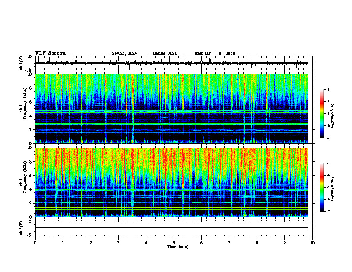Viewport: 352px width, 272px height.
Task: Click the "Time (min)" axis title
Action: (x=178, y=247)
